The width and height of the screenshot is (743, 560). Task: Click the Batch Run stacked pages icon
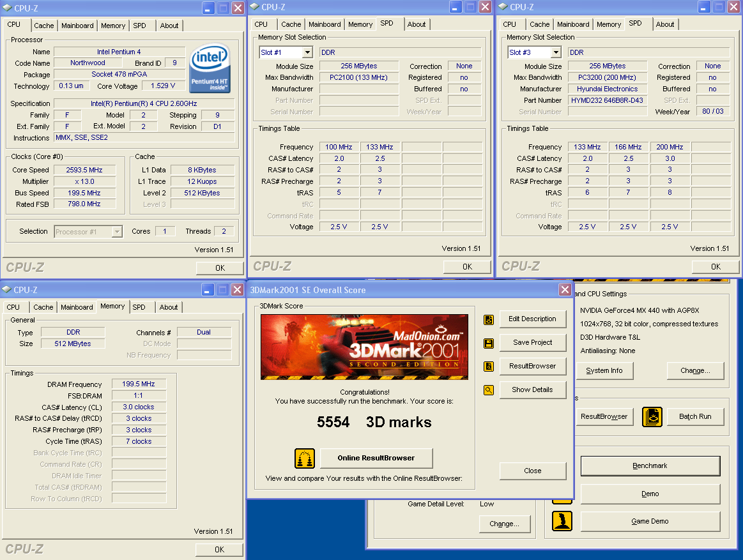coord(652,417)
